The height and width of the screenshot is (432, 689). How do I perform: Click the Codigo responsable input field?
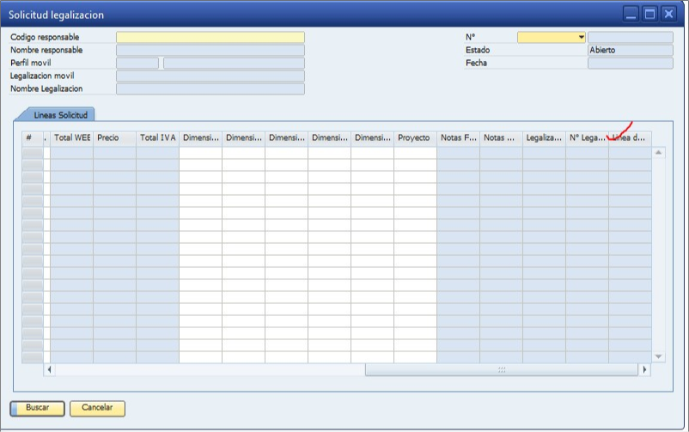[210, 38]
